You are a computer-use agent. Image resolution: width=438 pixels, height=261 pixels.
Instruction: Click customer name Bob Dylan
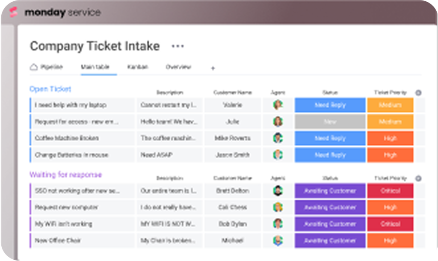[232, 224]
